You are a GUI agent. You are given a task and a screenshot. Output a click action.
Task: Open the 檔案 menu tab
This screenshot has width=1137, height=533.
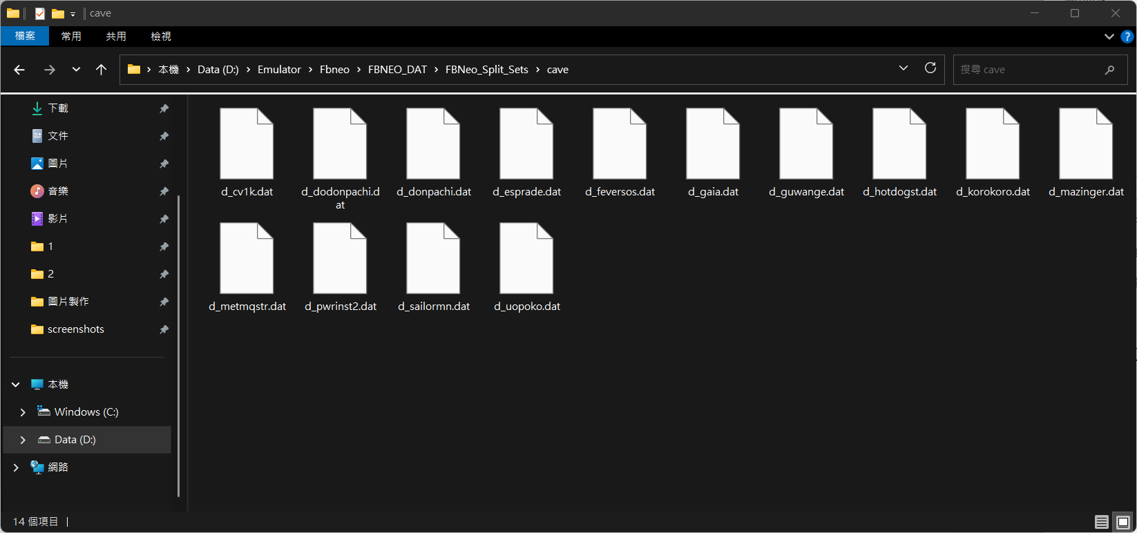click(25, 37)
